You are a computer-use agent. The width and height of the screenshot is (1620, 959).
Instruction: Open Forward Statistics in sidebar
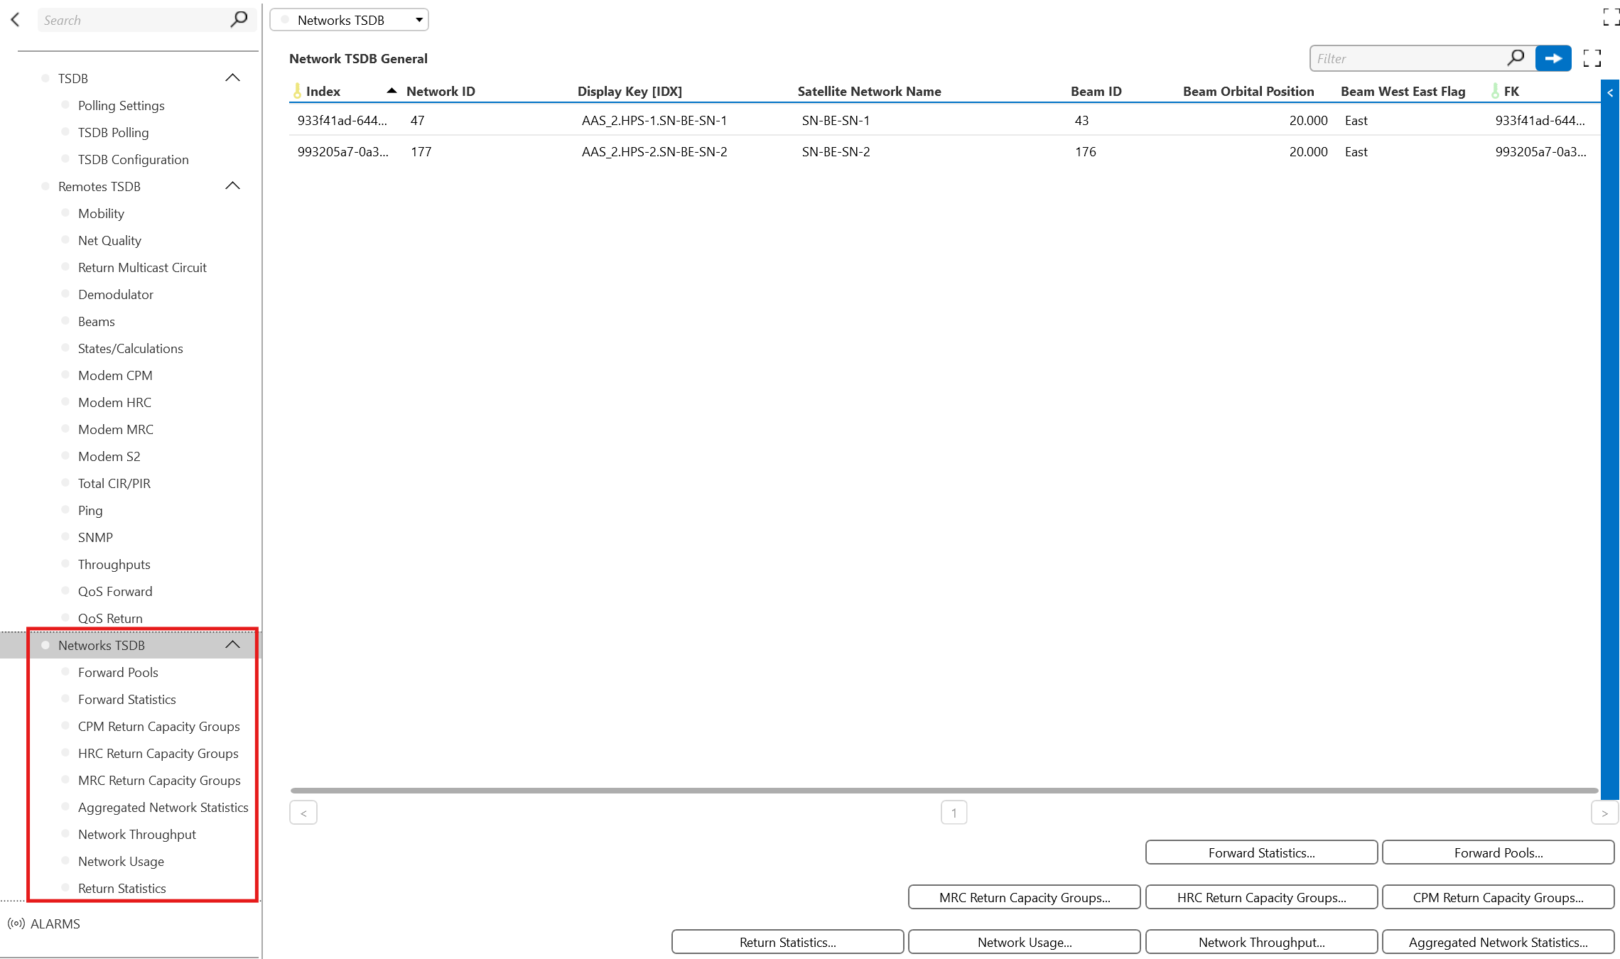tap(127, 699)
